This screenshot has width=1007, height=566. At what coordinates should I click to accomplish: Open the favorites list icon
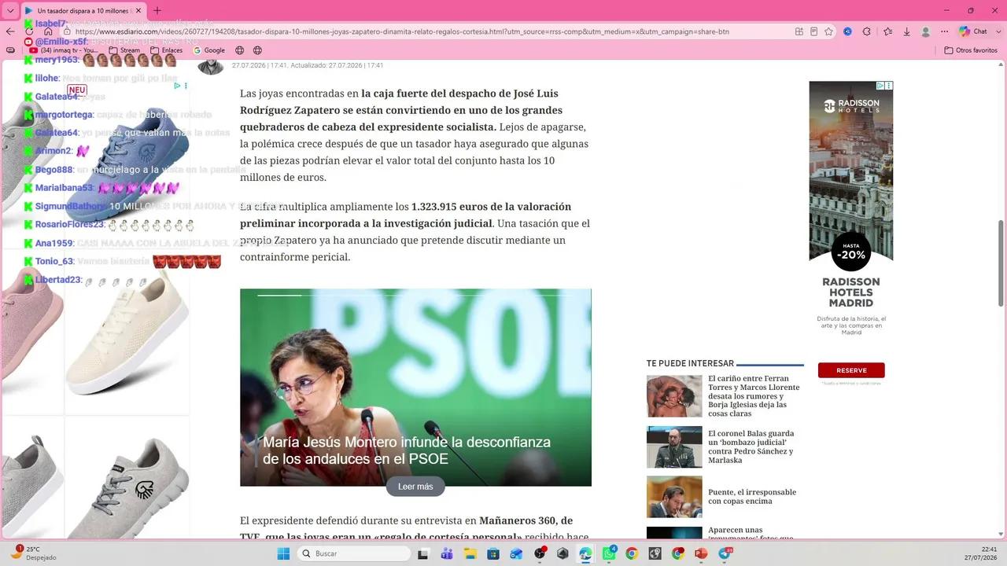coord(887,31)
